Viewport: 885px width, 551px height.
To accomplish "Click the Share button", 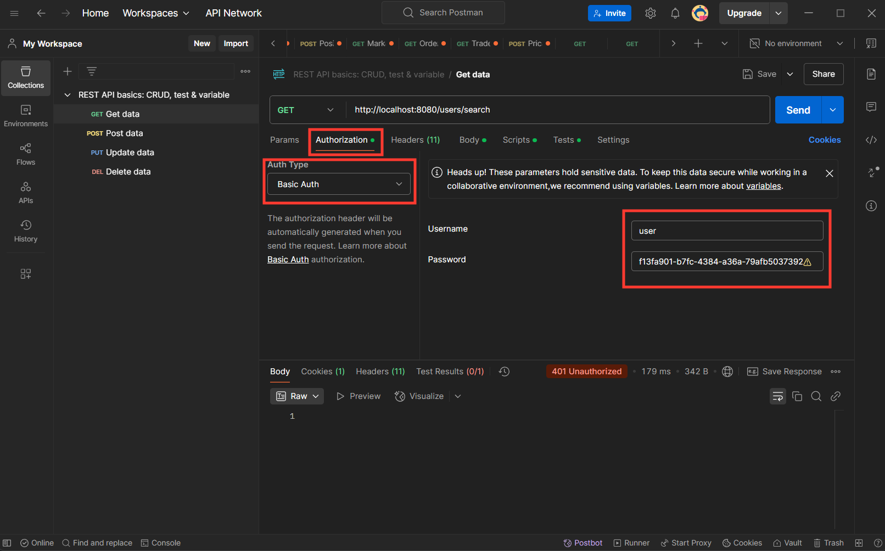I will tap(824, 74).
